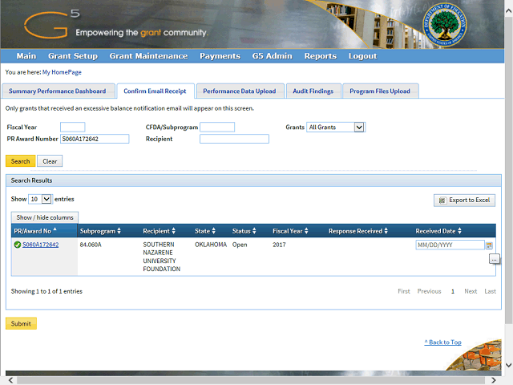Click Logout in the navigation bar
The image size is (513, 385).
tap(362, 56)
